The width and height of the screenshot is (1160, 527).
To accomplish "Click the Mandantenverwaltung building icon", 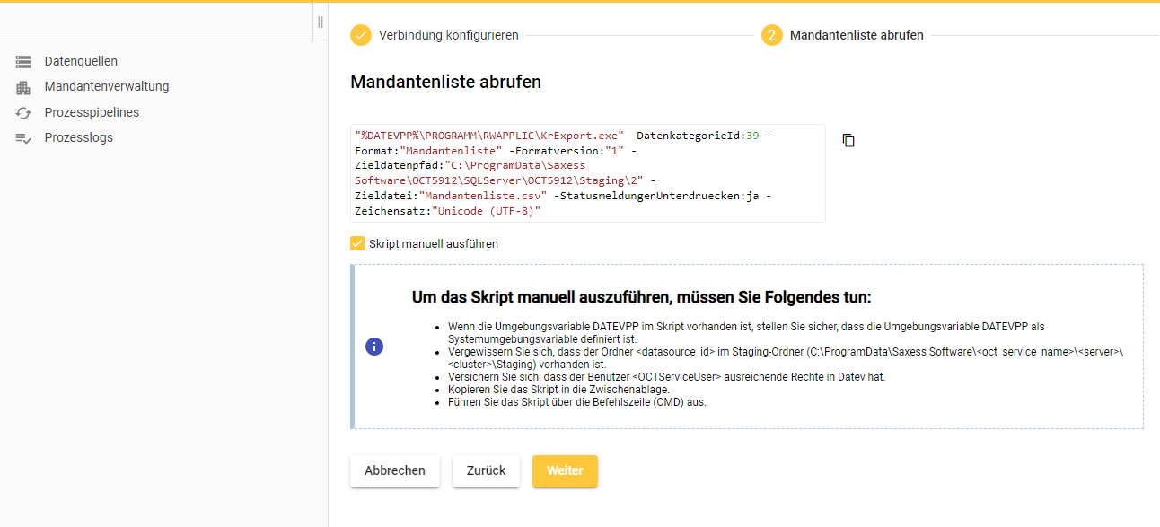I will (23, 87).
